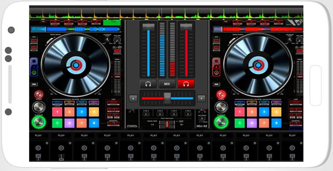Trigger pad 4 on the right deck

[276, 112]
